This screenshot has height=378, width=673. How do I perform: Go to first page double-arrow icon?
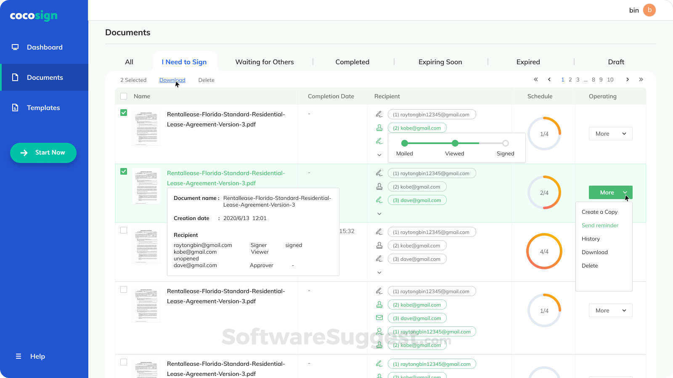(536, 79)
